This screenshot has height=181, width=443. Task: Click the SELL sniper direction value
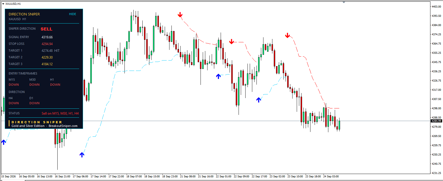click(46, 29)
